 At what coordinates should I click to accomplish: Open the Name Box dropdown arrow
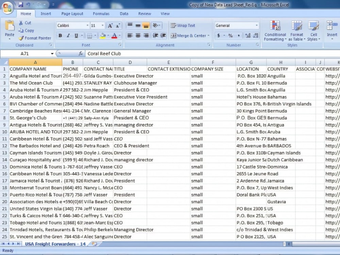[52, 54]
